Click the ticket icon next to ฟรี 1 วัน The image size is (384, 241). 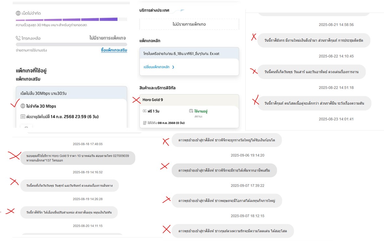[x=145, y=111]
